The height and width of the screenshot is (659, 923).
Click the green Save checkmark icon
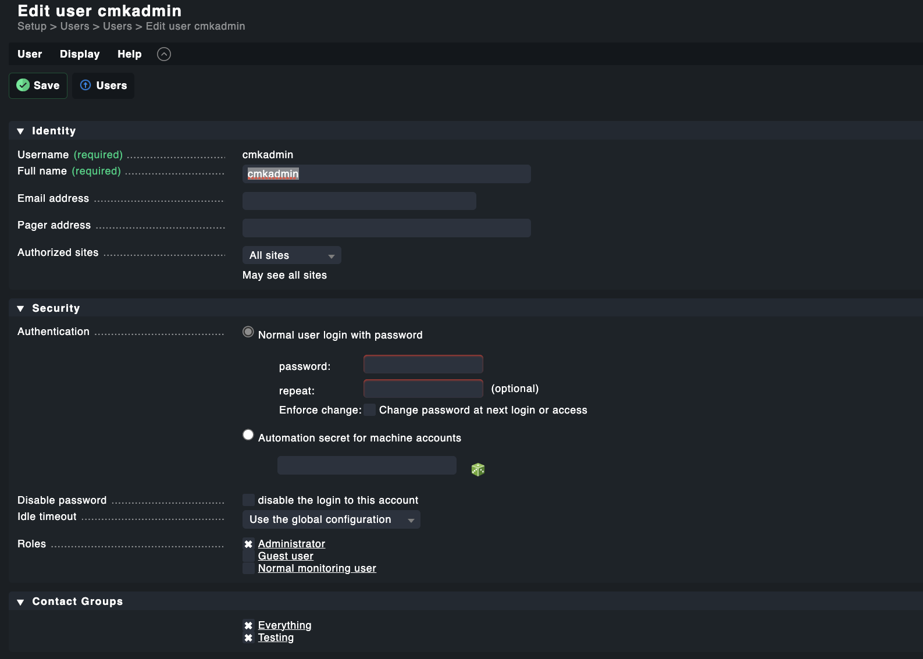(23, 86)
